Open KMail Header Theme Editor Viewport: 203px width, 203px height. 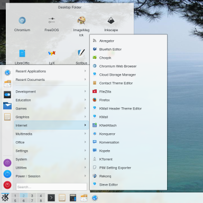coord(128,108)
